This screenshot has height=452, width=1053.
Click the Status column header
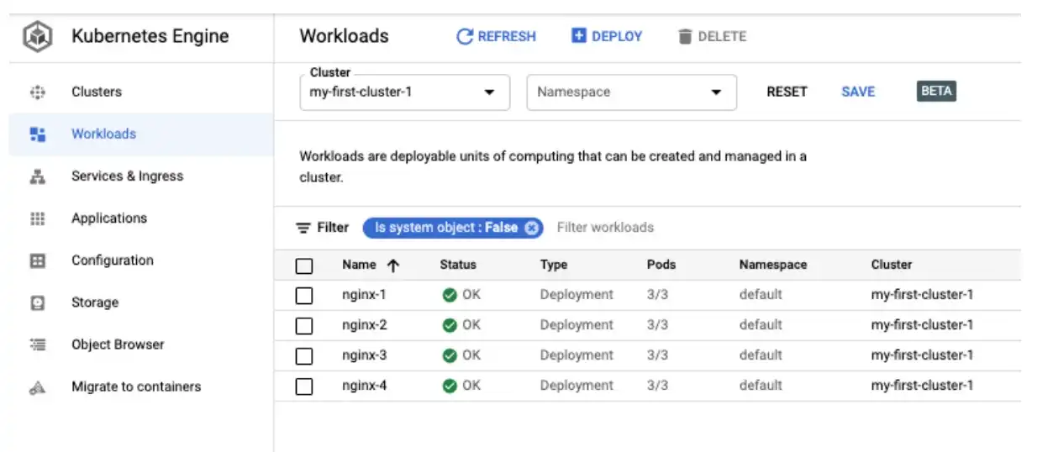[458, 265]
